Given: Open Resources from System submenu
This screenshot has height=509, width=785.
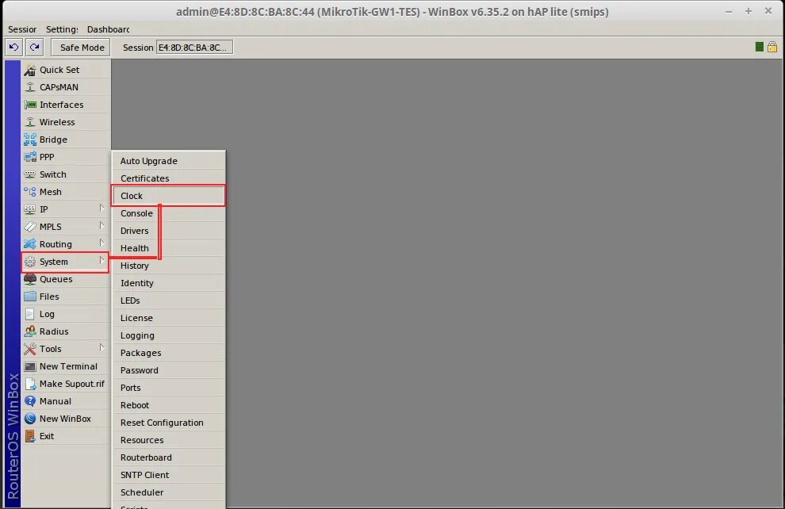Looking at the screenshot, I should pos(169,441).
